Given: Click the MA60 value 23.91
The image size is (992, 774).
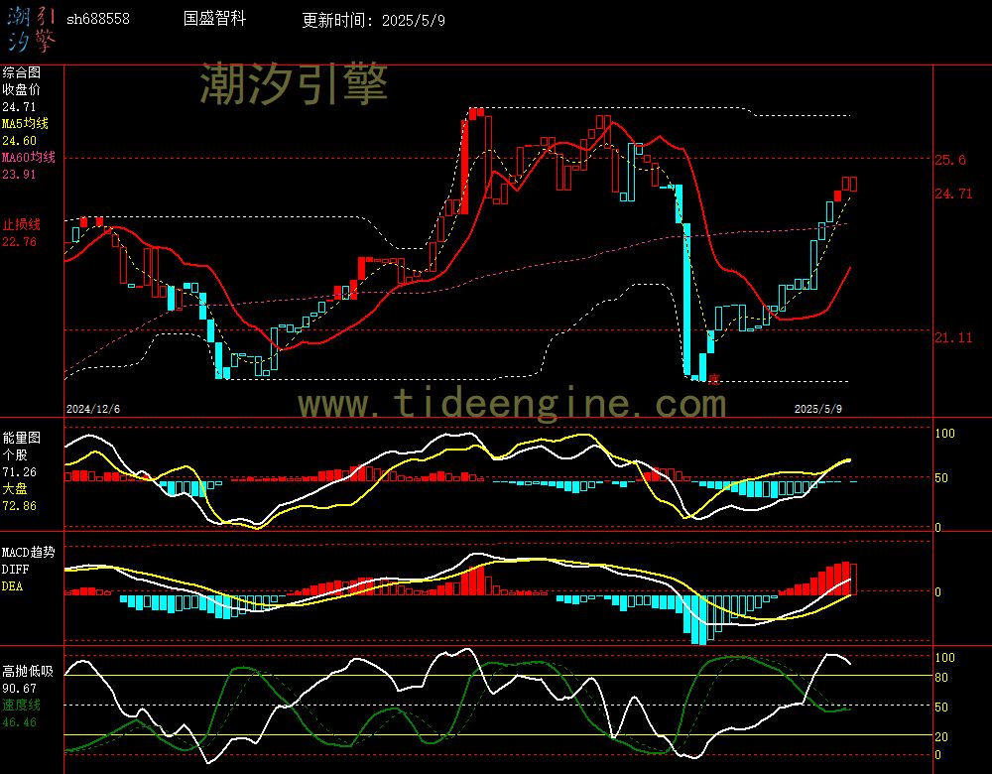Looking at the screenshot, I should (x=19, y=174).
